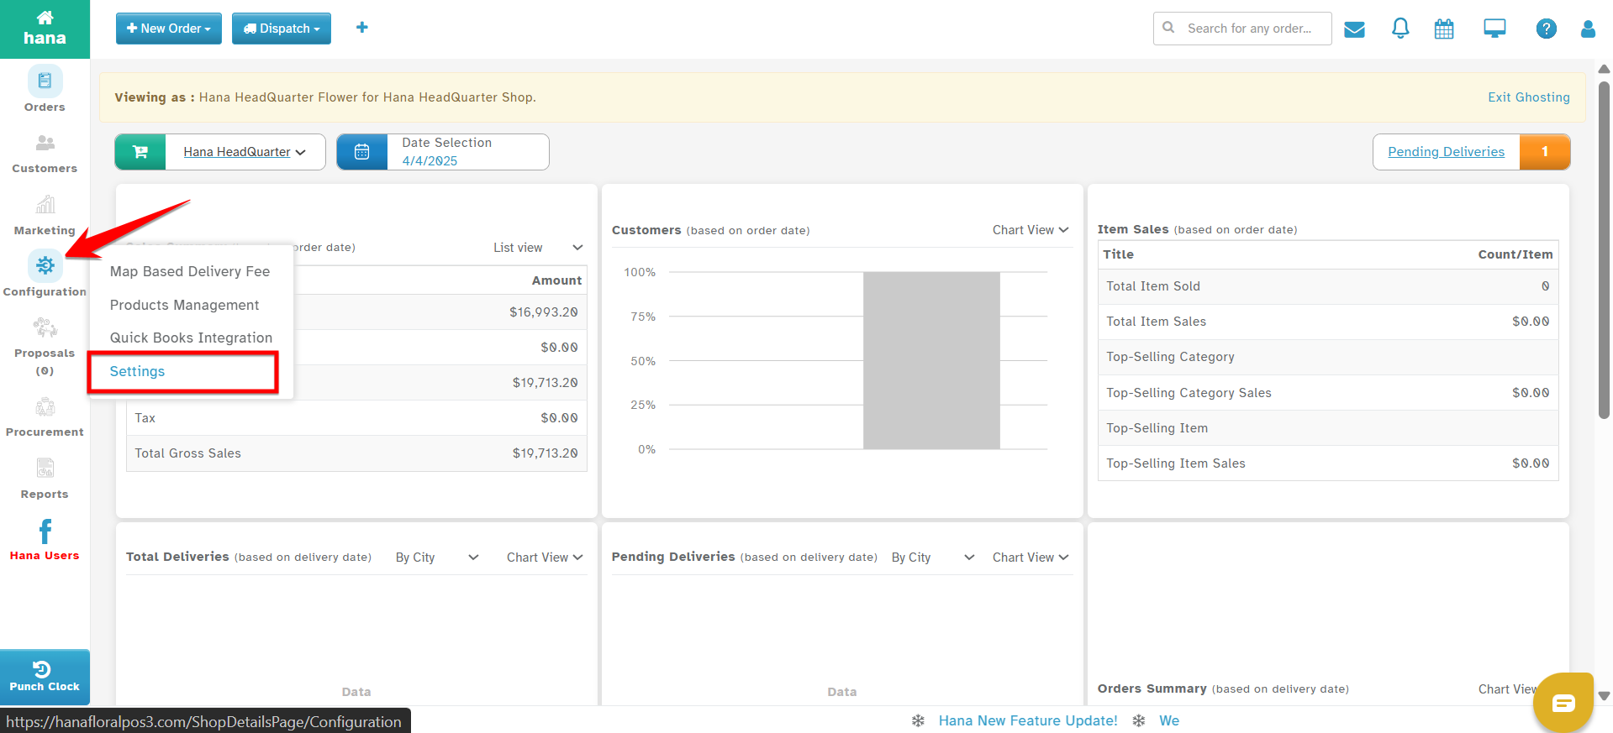Click the Amount column header
Viewport: 1613px width, 733px height.
556,280
